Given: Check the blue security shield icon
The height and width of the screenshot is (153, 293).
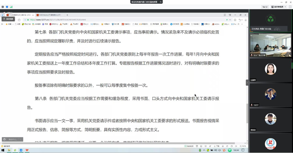Looking at the screenshot, I should 7,7.
